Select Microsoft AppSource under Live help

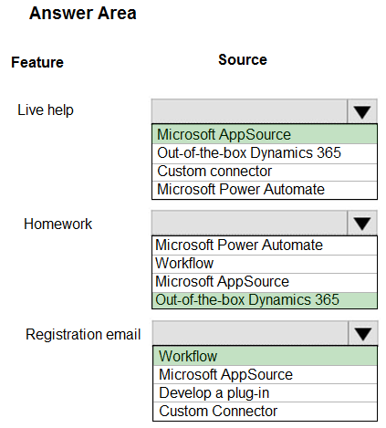(265, 134)
